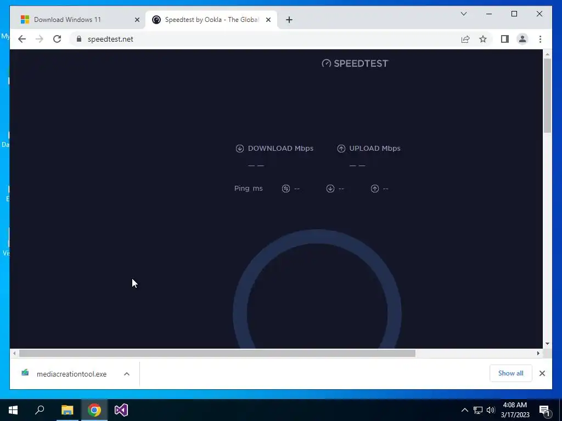Open File Explorer from the taskbar
Screen dimensions: 562x421
pos(67,410)
